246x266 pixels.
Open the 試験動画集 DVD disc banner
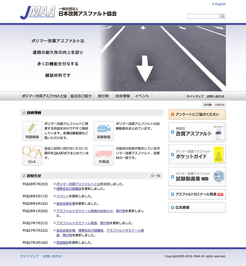point(197,177)
